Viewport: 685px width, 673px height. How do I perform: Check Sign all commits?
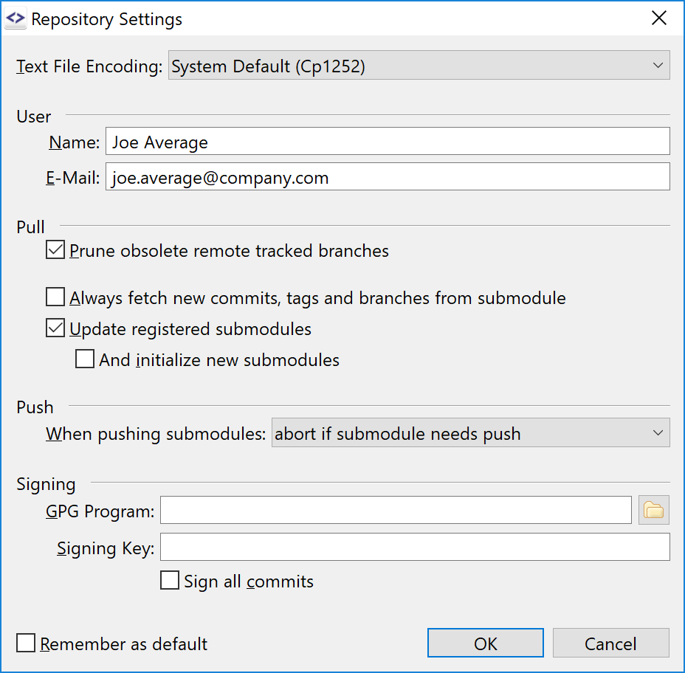170,580
